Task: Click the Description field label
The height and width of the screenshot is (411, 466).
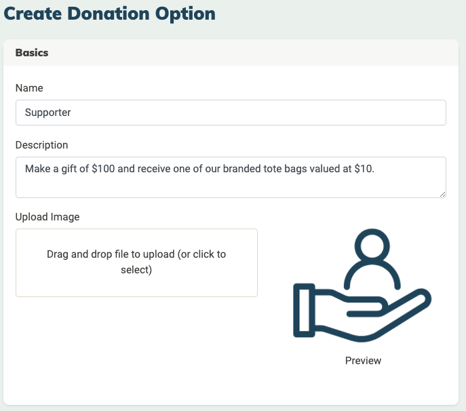Action: coord(41,145)
